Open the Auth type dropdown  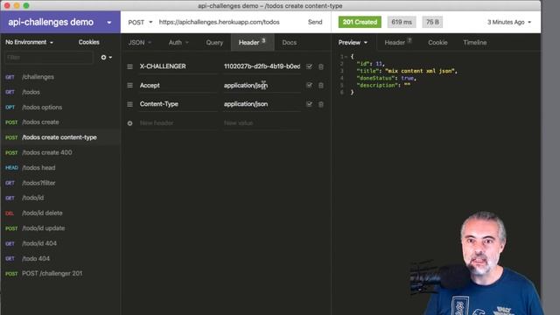pyautogui.click(x=178, y=43)
